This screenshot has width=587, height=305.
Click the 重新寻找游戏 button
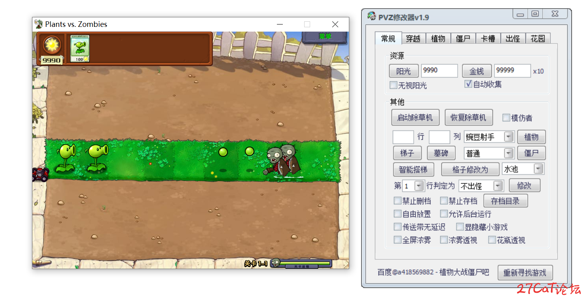[525, 273]
